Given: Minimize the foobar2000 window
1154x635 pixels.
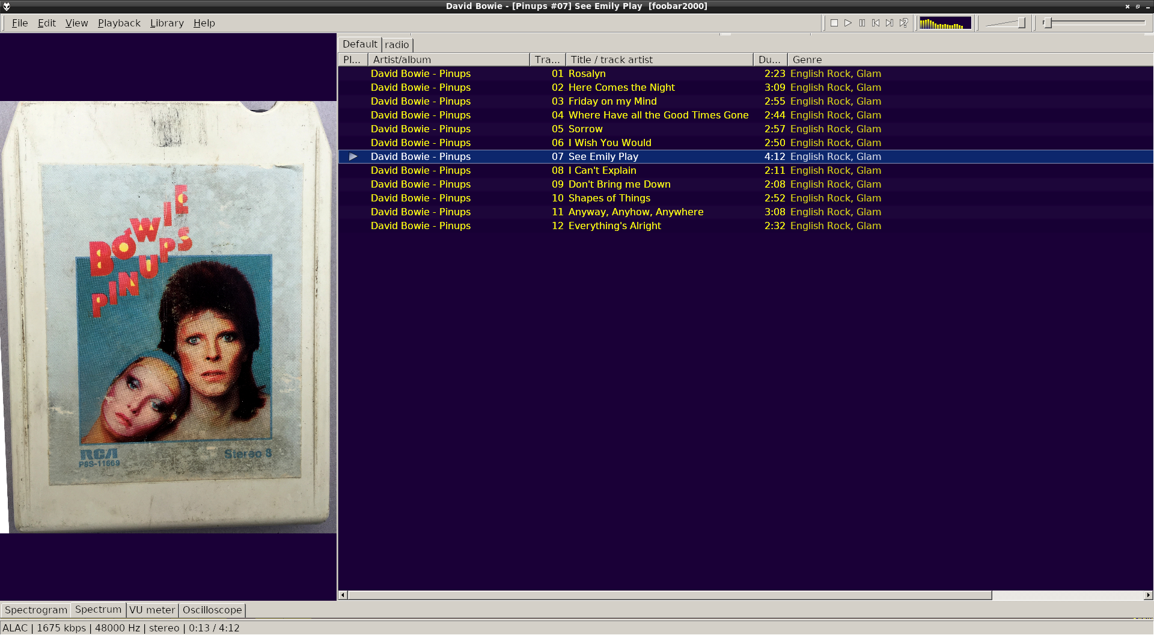Looking at the screenshot, I should (x=1147, y=6).
